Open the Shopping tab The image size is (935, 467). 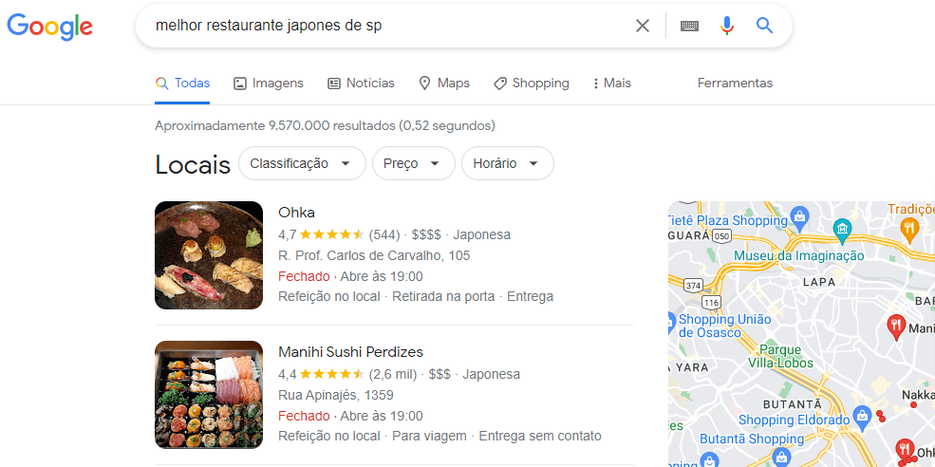click(x=532, y=84)
